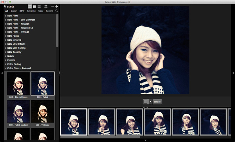This screenshot has height=142, width=235.
Task: Click panel splitter dots beside presets
Action: coord(60,73)
